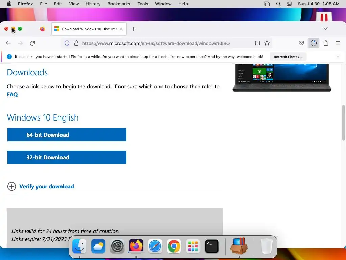Open Control Center in menu bar
Viewport: 346px width, 260px height.
[x=290, y=4]
